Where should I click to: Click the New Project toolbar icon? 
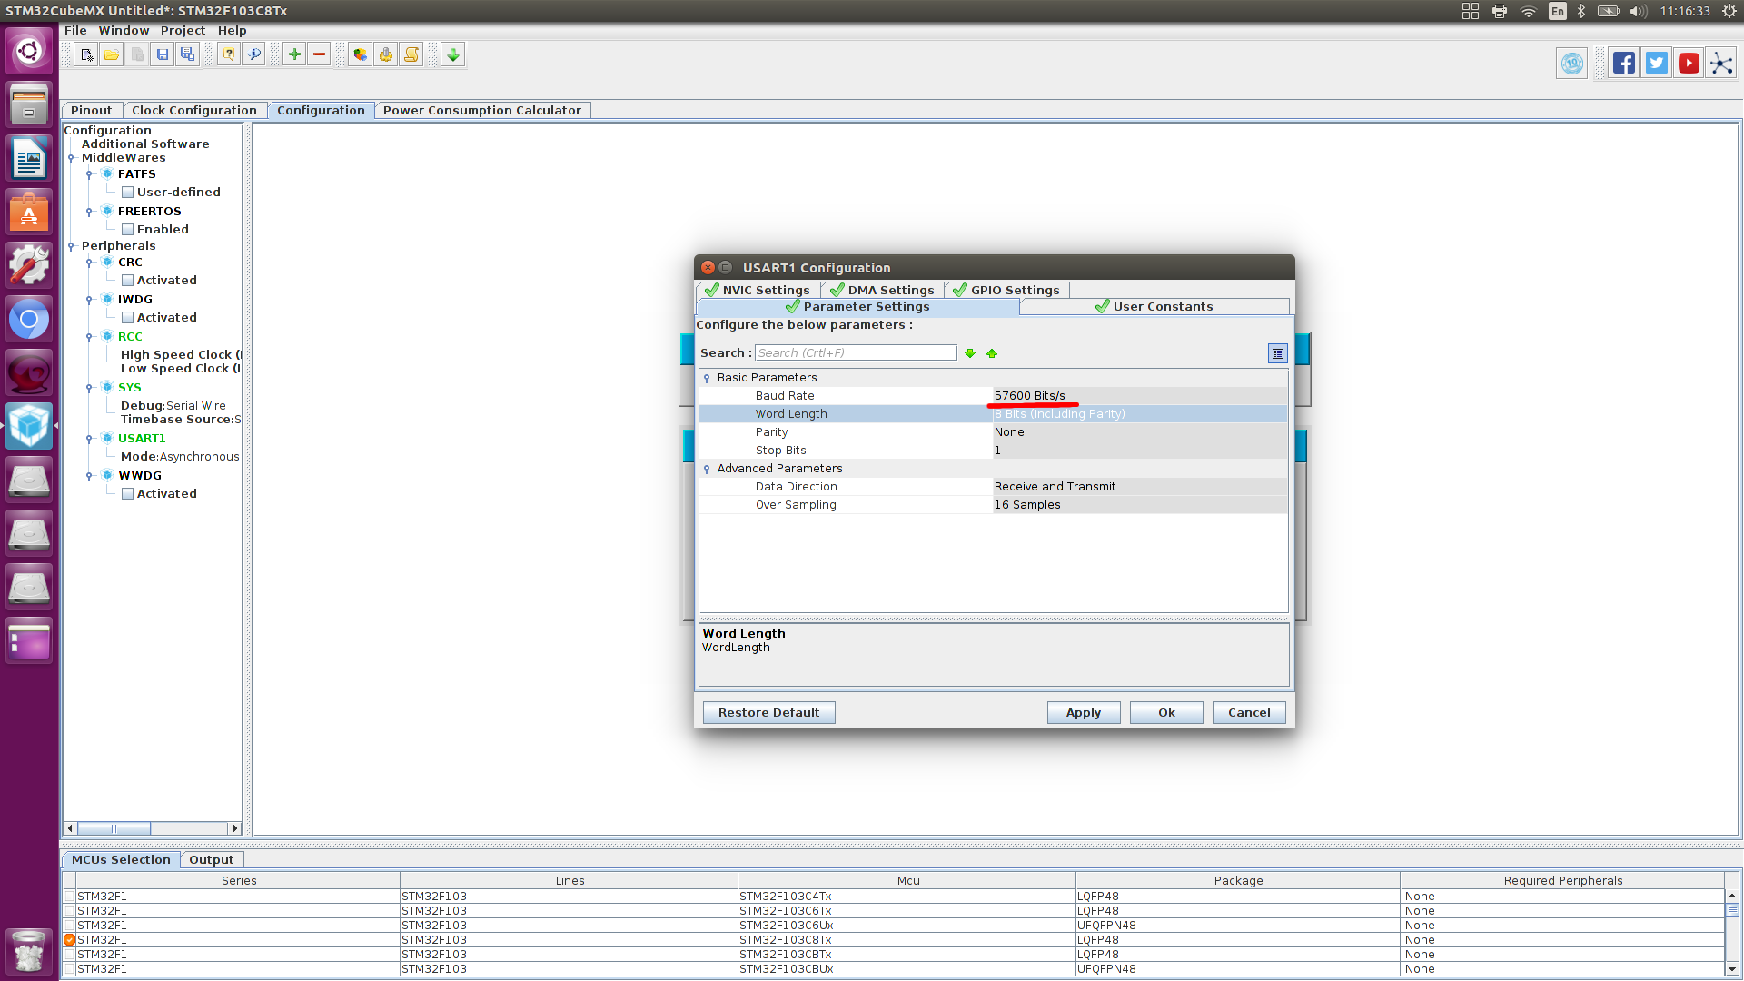86,54
